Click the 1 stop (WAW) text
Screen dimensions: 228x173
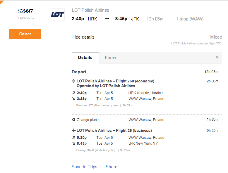[x=190, y=19]
